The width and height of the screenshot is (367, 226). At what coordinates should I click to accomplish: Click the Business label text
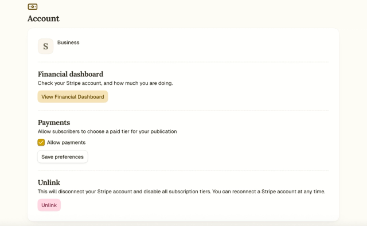click(x=68, y=42)
